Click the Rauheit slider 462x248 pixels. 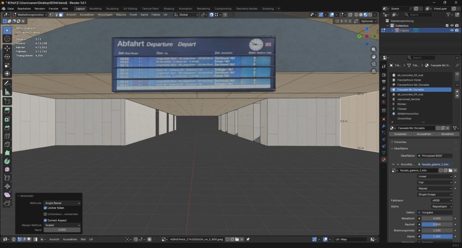437,224
